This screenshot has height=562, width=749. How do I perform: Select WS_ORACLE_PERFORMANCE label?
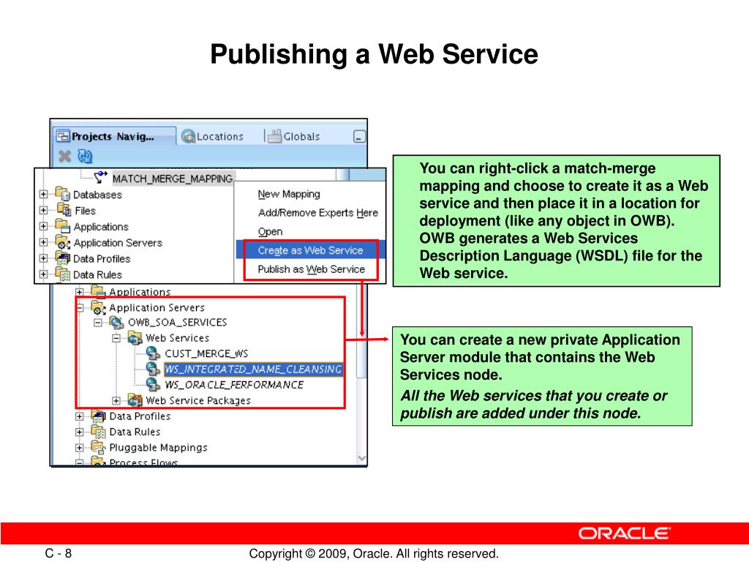pos(234,385)
